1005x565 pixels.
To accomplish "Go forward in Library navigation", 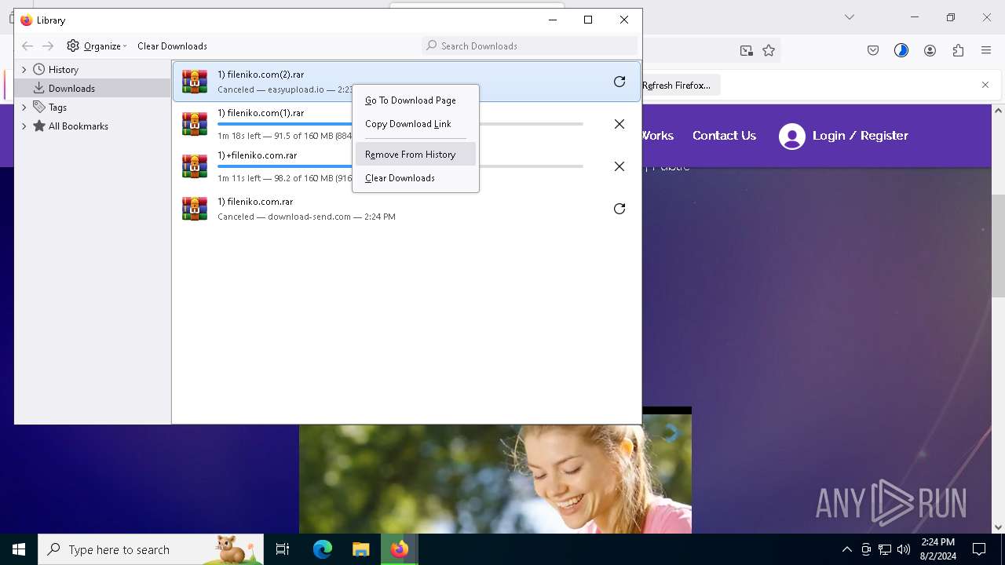I will pos(48,46).
